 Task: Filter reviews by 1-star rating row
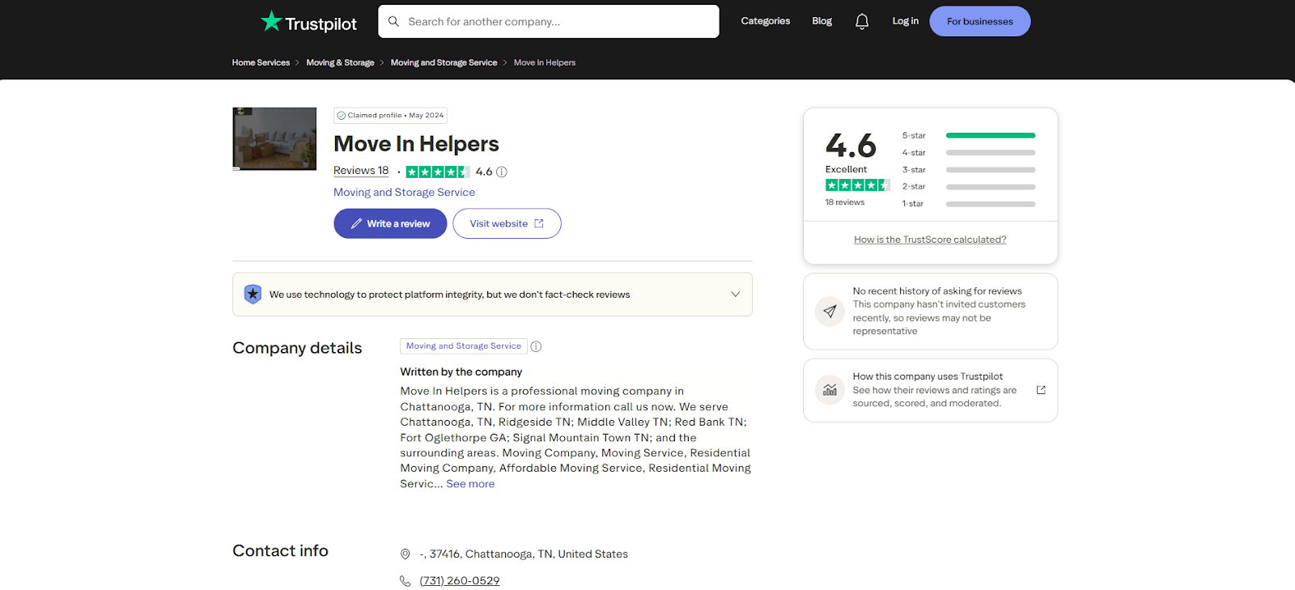point(969,204)
